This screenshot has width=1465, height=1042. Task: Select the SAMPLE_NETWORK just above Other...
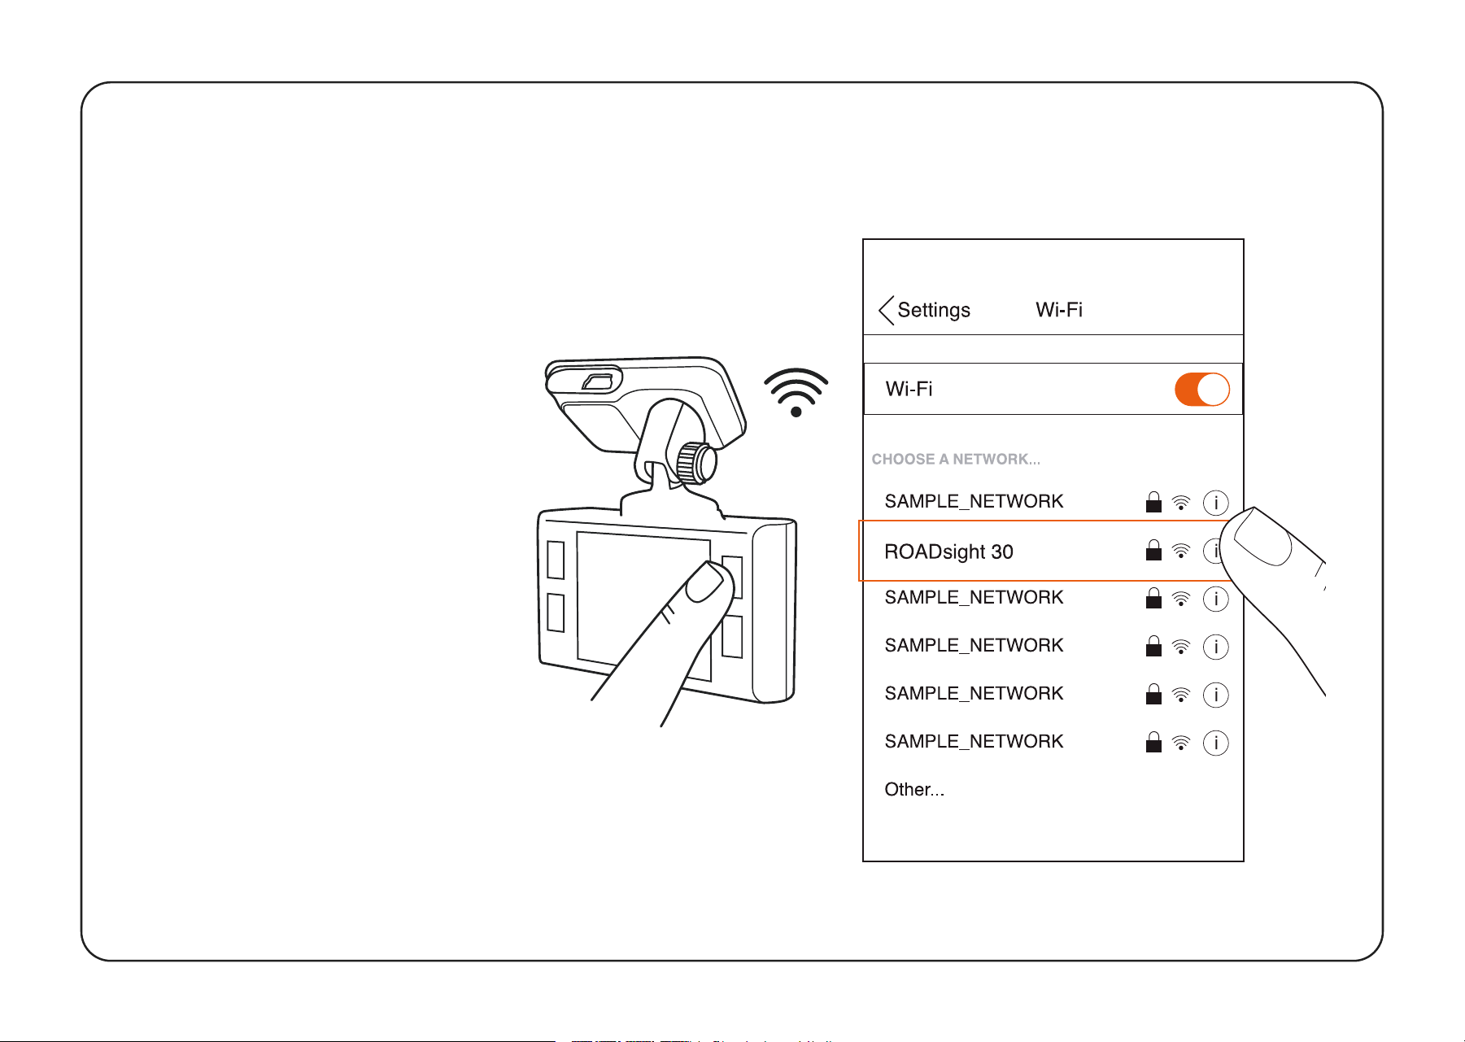(974, 741)
